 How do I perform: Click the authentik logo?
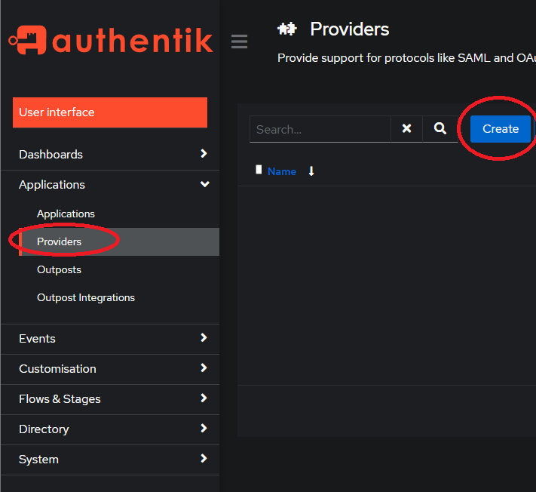click(x=110, y=40)
